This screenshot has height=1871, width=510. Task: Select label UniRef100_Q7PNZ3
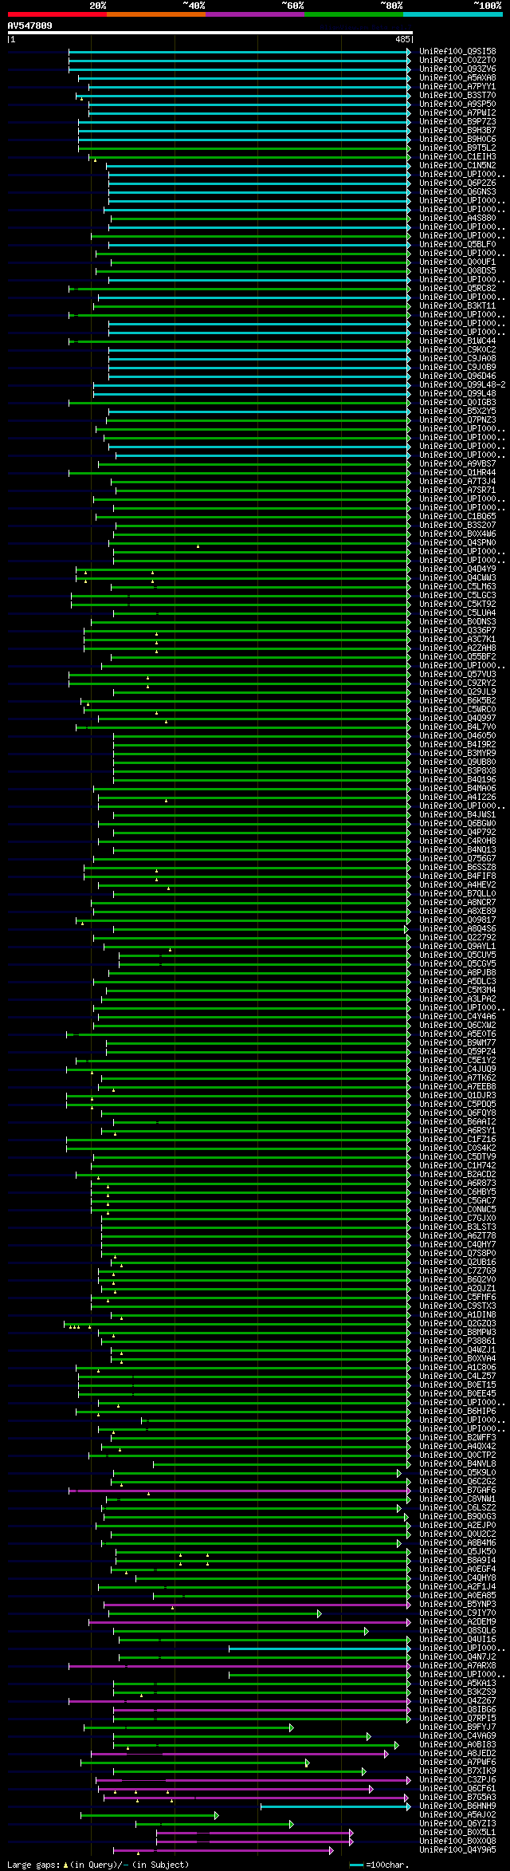(457, 419)
